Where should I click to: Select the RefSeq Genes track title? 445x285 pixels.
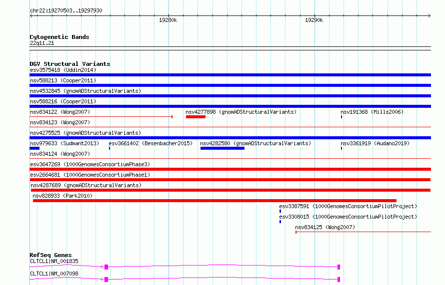click(50, 255)
